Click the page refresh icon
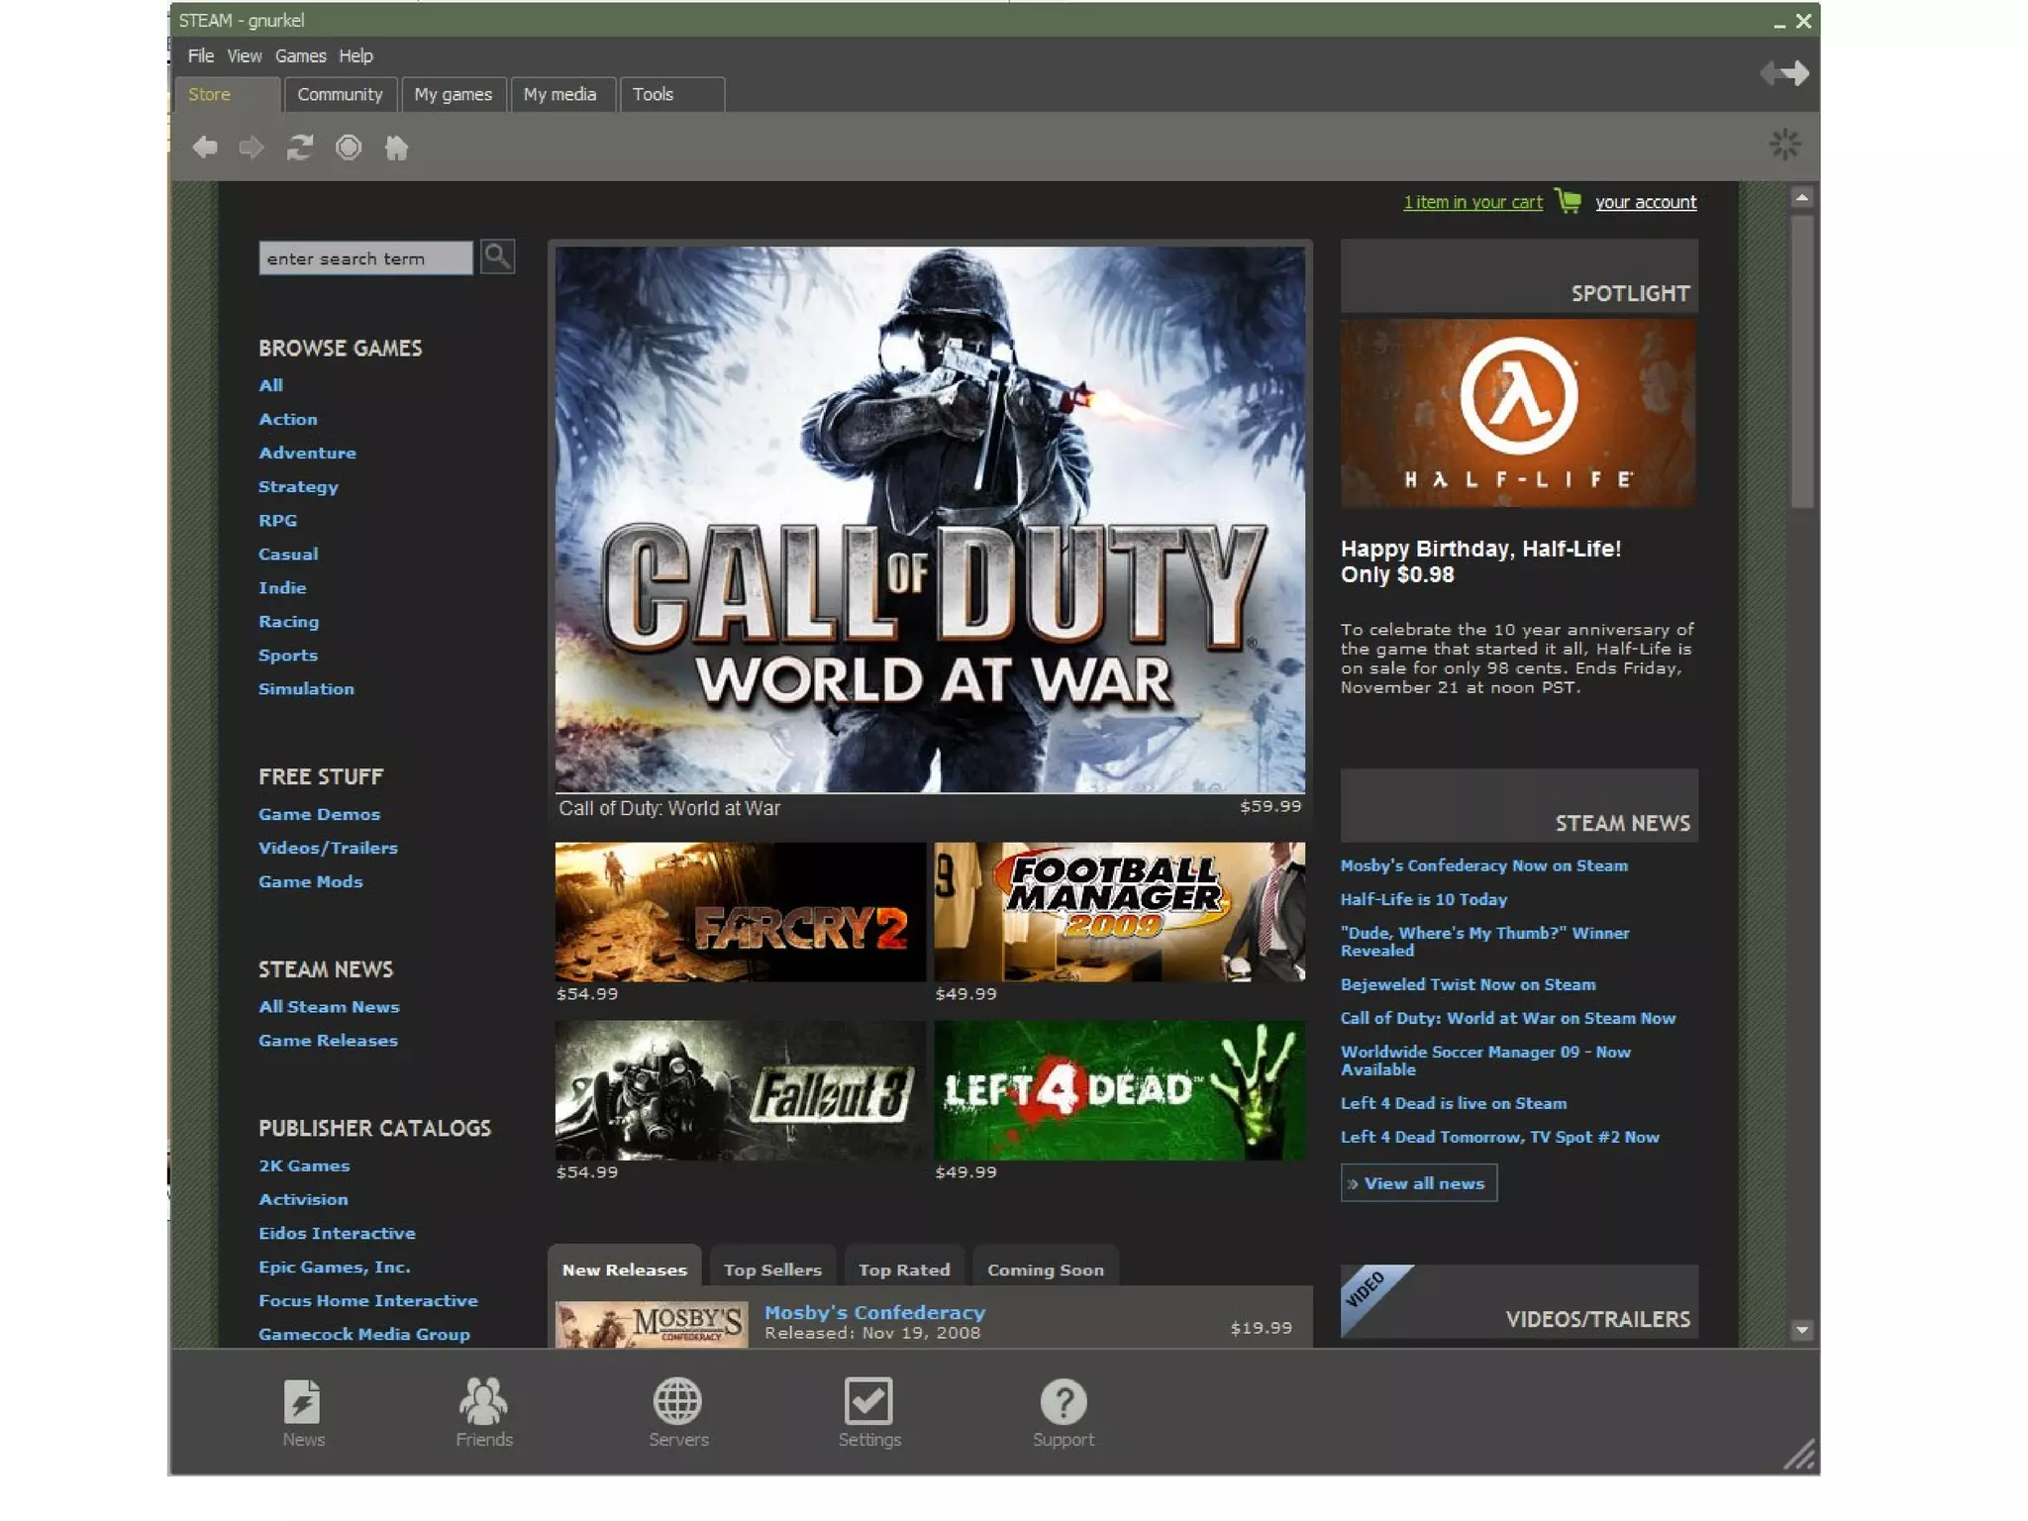This screenshot has width=2028, height=1521. click(300, 148)
